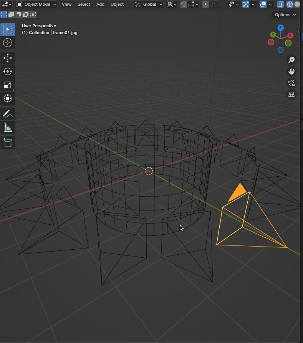303x343 pixels.
Task: Switch between perspective and orthographic grid view
Action: point(291,94)
